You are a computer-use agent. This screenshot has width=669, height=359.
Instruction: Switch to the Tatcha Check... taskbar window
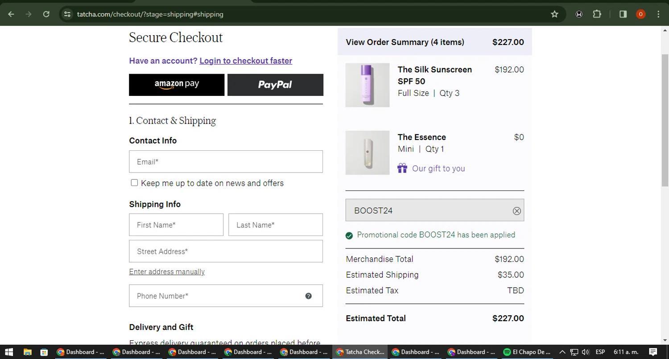(360, 352)
